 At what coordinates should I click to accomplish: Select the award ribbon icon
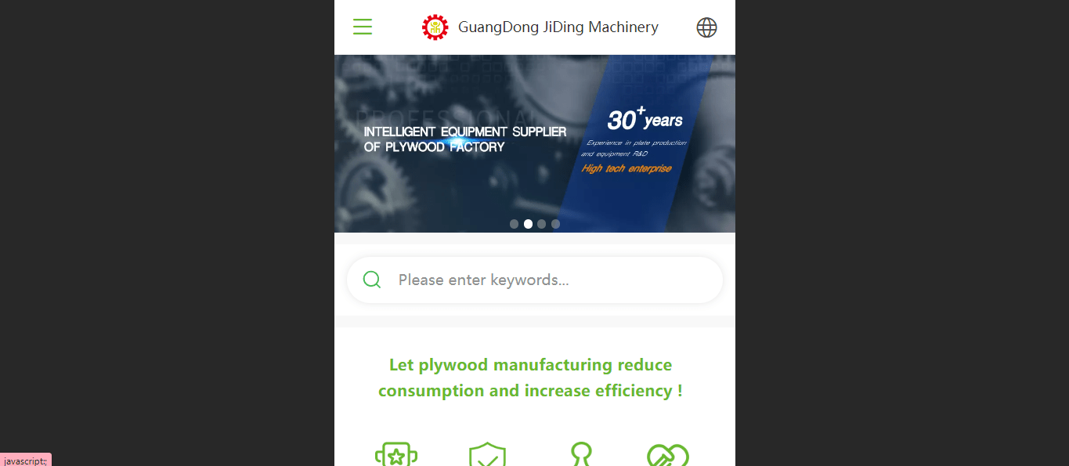pos(581,455)
